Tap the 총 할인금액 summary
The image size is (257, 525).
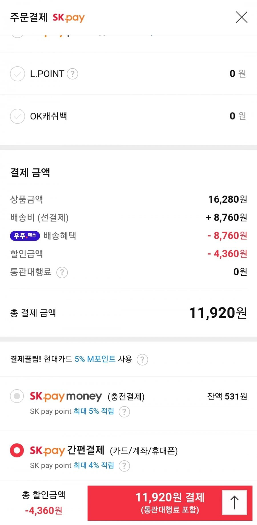coord(44,503)
